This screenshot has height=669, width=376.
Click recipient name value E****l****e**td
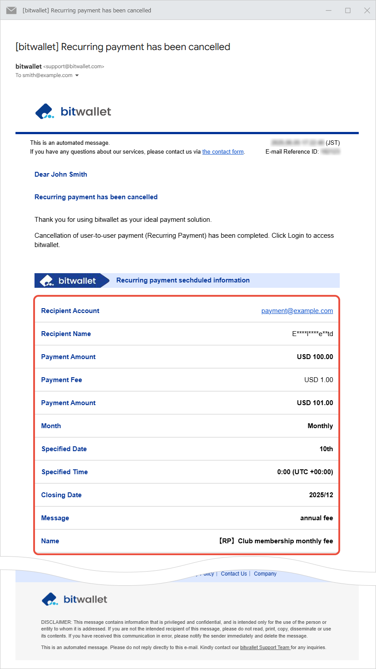click(x=312, y=334)
